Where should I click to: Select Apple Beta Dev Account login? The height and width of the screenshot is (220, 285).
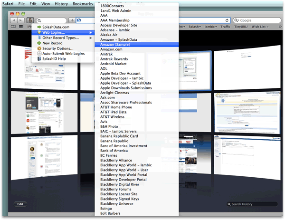(136, 74)
